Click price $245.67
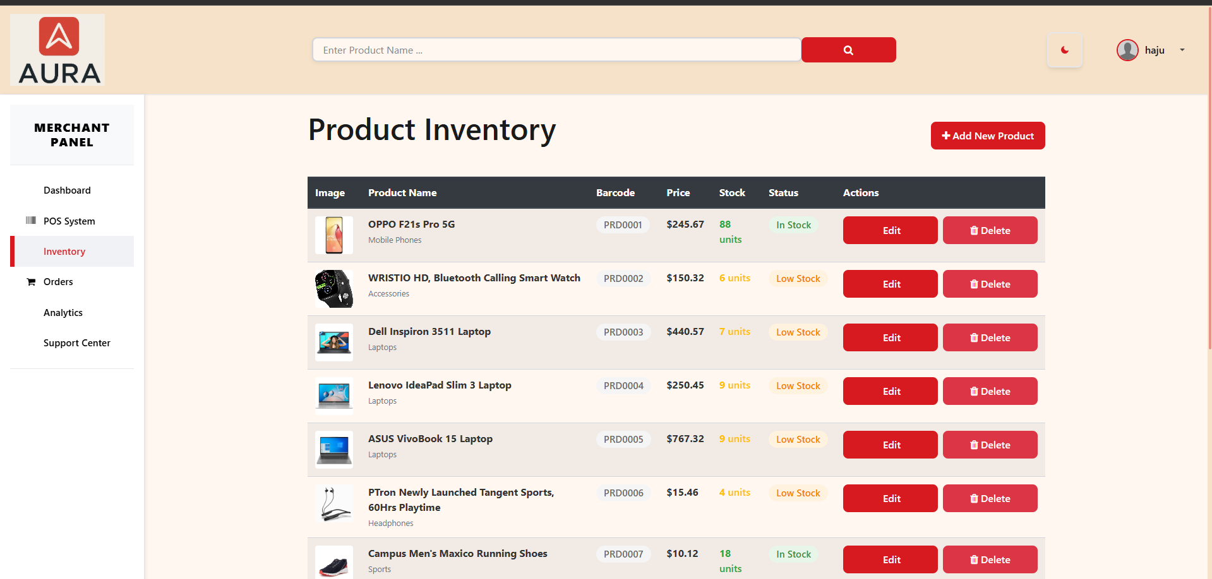Viewport: 1212px width, 579px height. click(685, 225)
